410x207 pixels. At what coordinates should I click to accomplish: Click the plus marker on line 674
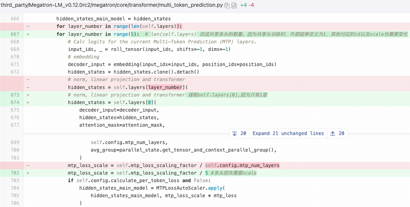(x=28, y=103)
